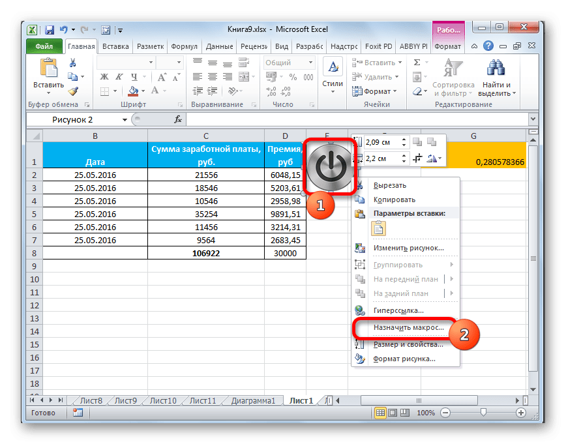Open the Вставка ribbon tab

115,47
